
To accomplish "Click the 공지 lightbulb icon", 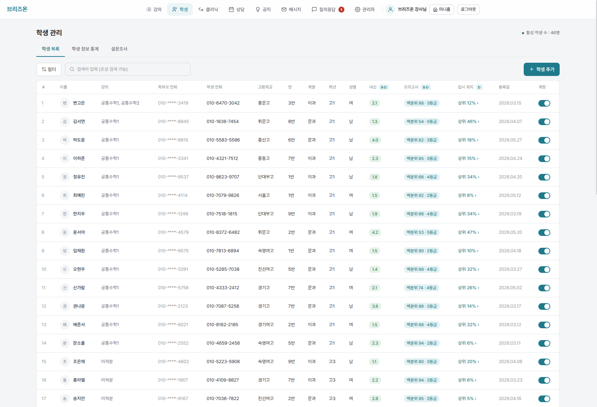I will point(258,9).
